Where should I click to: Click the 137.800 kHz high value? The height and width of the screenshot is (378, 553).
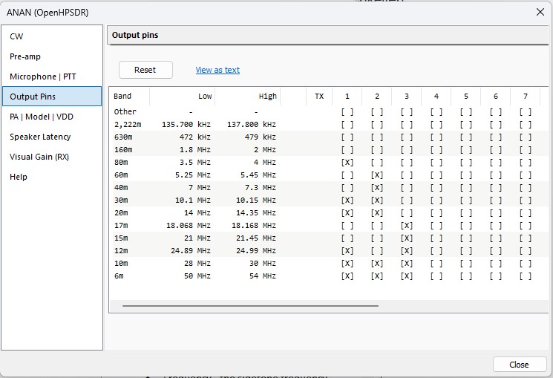(252, 125)
